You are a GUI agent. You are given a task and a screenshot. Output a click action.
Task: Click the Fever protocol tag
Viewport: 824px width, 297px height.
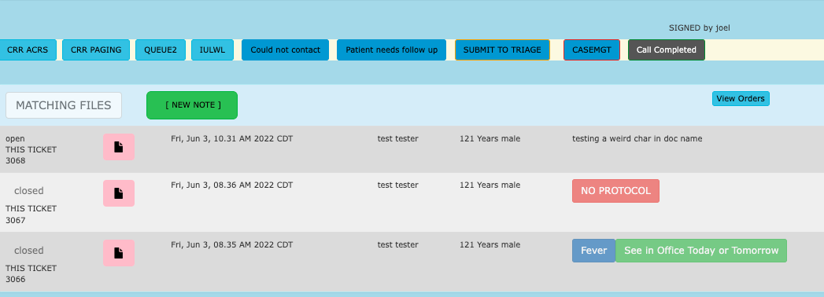(594, 251)
